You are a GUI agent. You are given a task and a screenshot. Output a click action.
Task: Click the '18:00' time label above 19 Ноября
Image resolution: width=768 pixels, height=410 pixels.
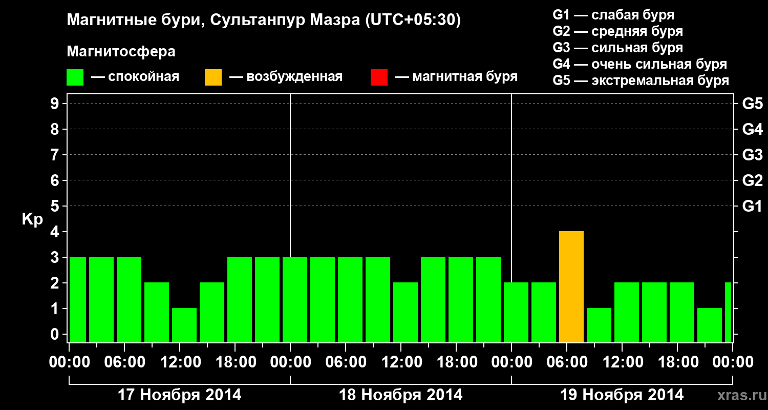[x=678, y=362]
